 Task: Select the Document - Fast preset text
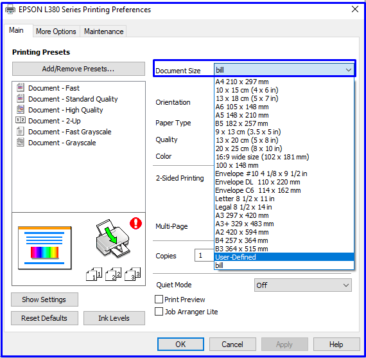[x=54, y=88]
